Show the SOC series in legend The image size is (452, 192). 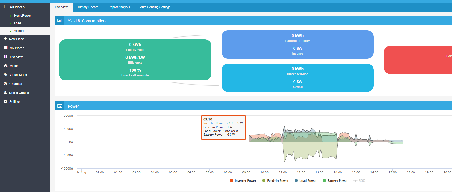point(359,180)
